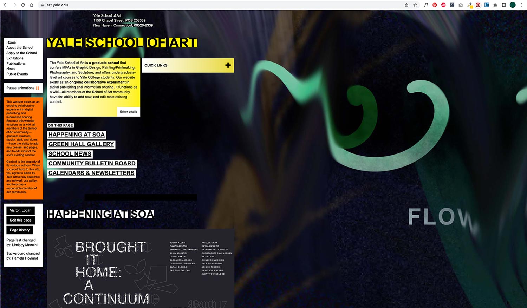The width and height of the screenshot is (527, 308).
Task: Click the site lock icon
Action: [x=43, y=5]
